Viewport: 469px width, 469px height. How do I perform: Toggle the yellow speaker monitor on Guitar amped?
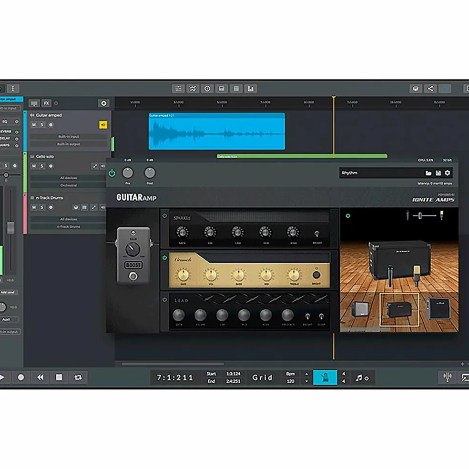(x=103, y=125)
